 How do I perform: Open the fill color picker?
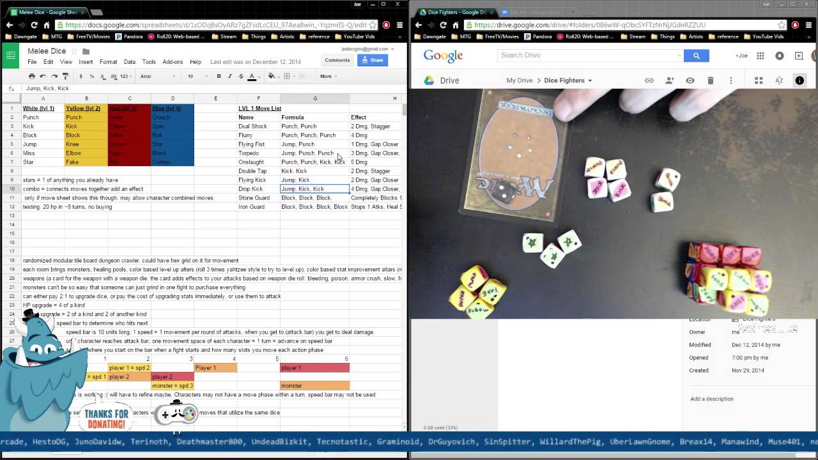click(x=273, y=76)
